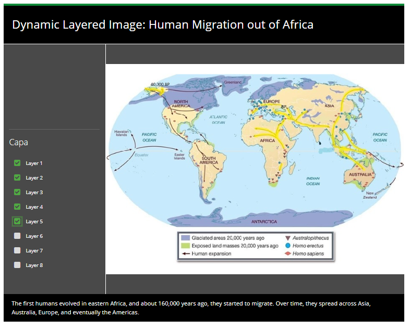Disable the Layer 3 checkbox

(x=17, y=192)
